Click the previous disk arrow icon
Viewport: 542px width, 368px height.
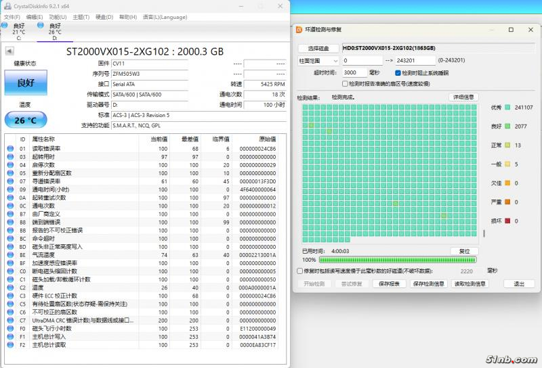pyautogui.click(x=9, y=51)
